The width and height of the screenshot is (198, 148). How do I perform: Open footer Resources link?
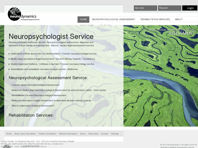(x=93, y=134)
